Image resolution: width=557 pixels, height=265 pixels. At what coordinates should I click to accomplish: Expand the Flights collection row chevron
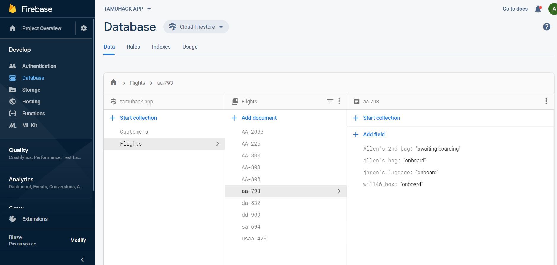[x=218, y=144]
